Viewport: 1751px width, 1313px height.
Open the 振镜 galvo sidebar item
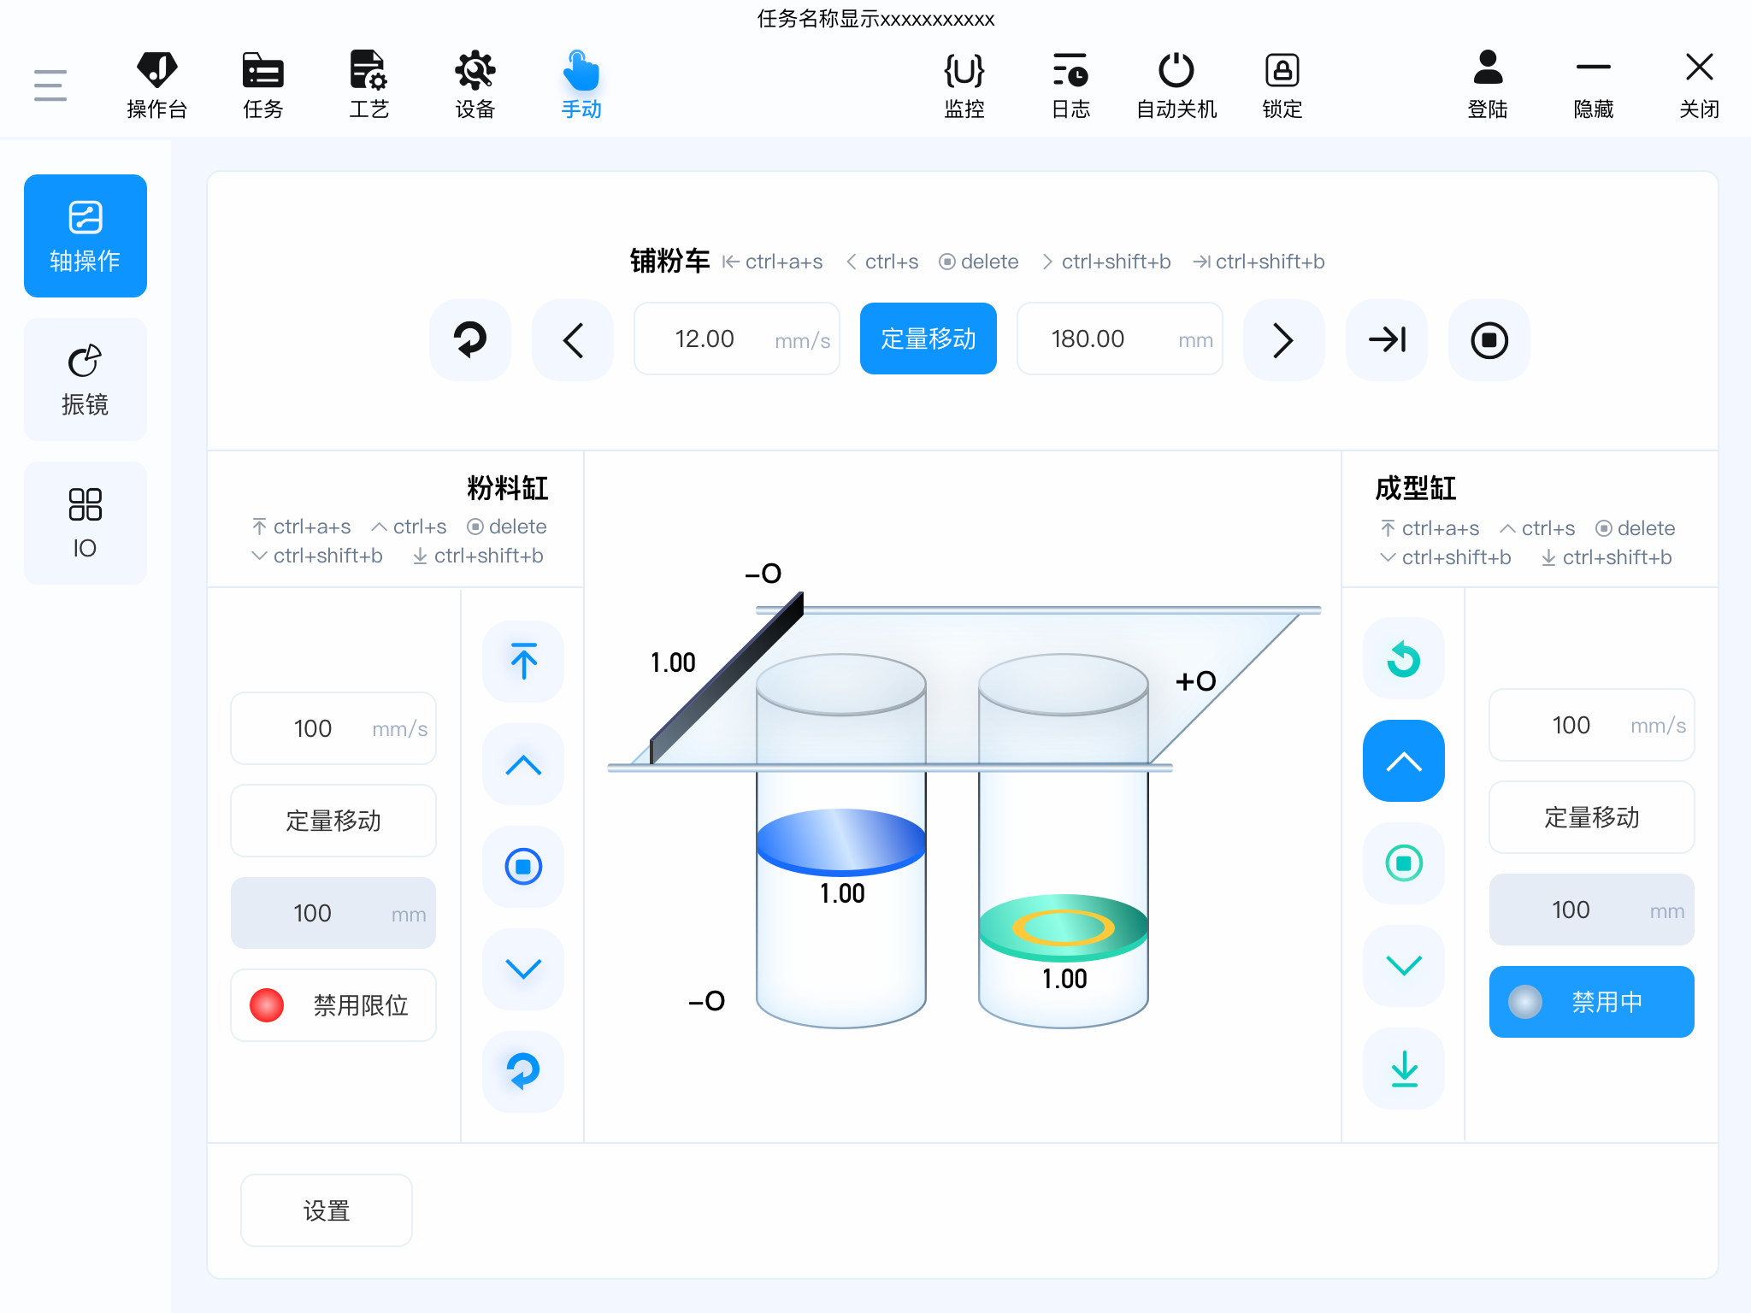[x=85, y=380]
